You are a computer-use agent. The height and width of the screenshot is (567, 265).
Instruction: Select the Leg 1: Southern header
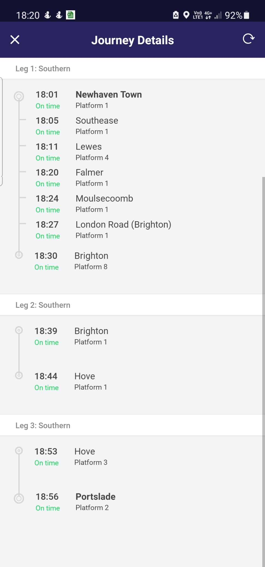[43, 69]
